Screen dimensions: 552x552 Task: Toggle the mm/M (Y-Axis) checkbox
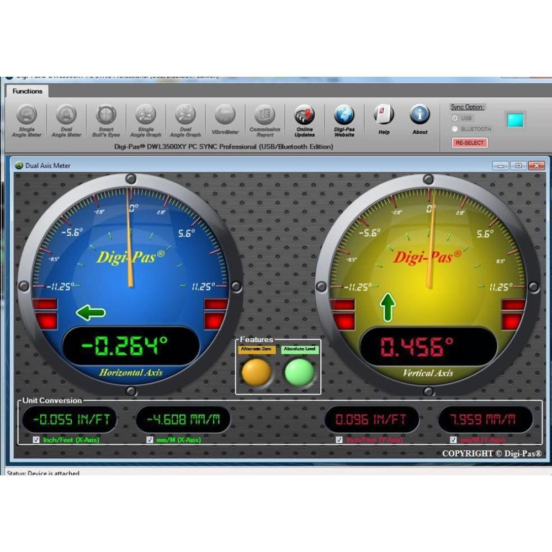click(x=453, y=439)
